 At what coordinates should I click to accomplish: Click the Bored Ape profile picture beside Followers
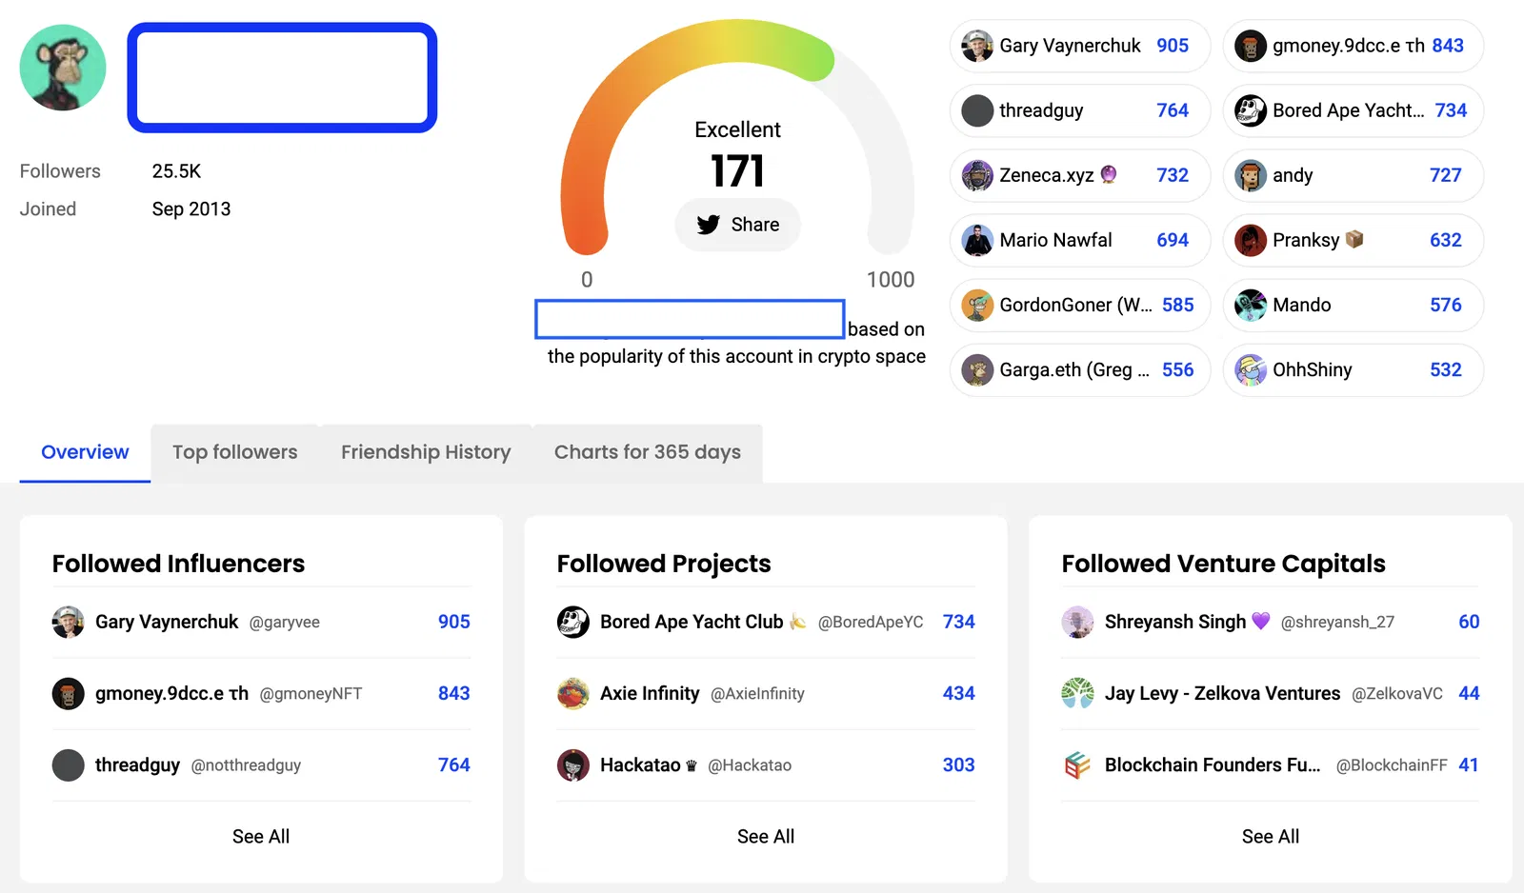[63, 68]
